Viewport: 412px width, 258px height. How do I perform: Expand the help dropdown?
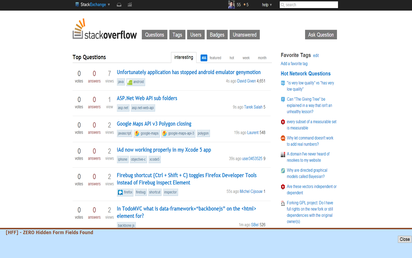click(x=267, y=5)
